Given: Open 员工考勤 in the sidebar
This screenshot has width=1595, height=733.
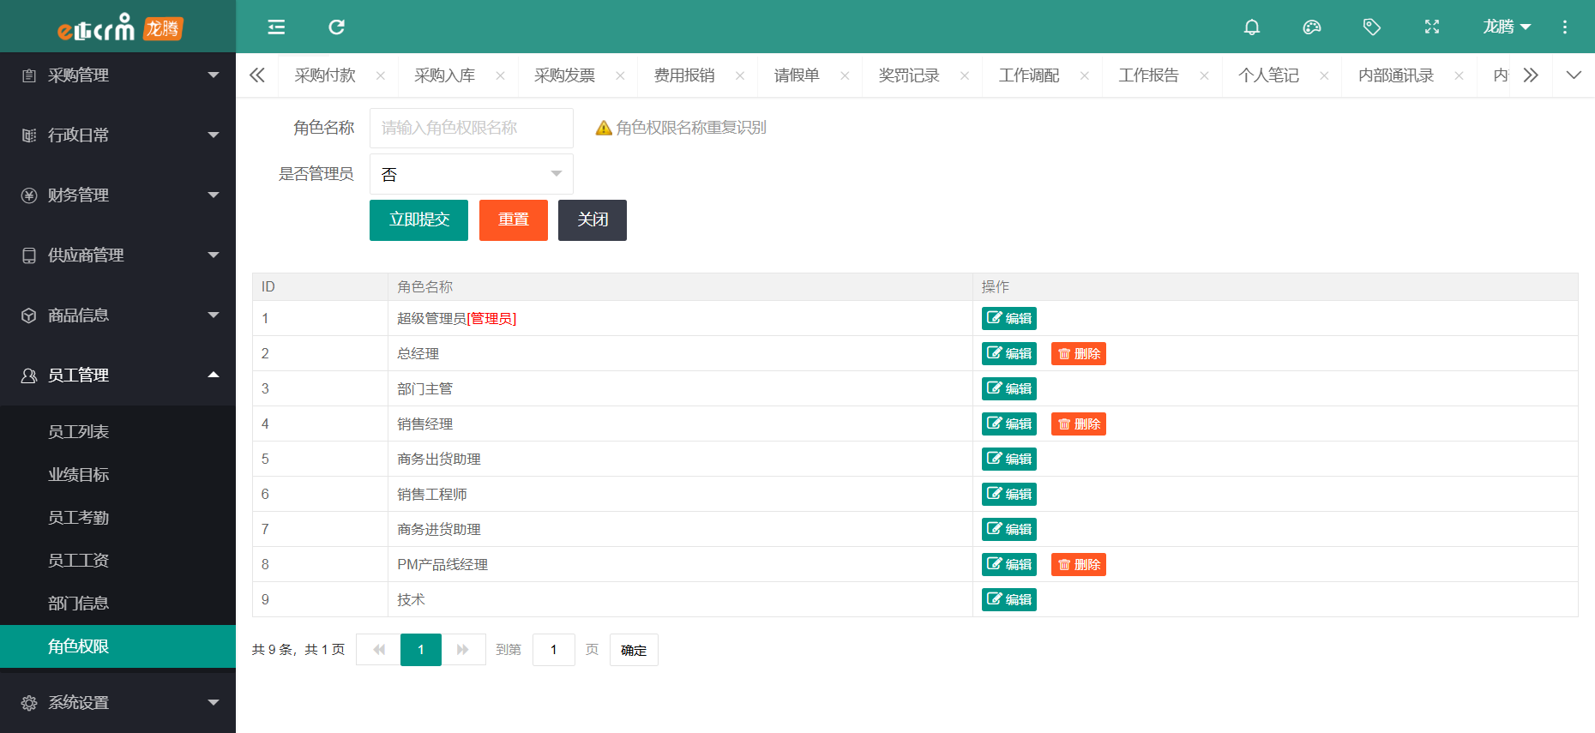Looking at the screenshot, I should [x=79, y=518].
